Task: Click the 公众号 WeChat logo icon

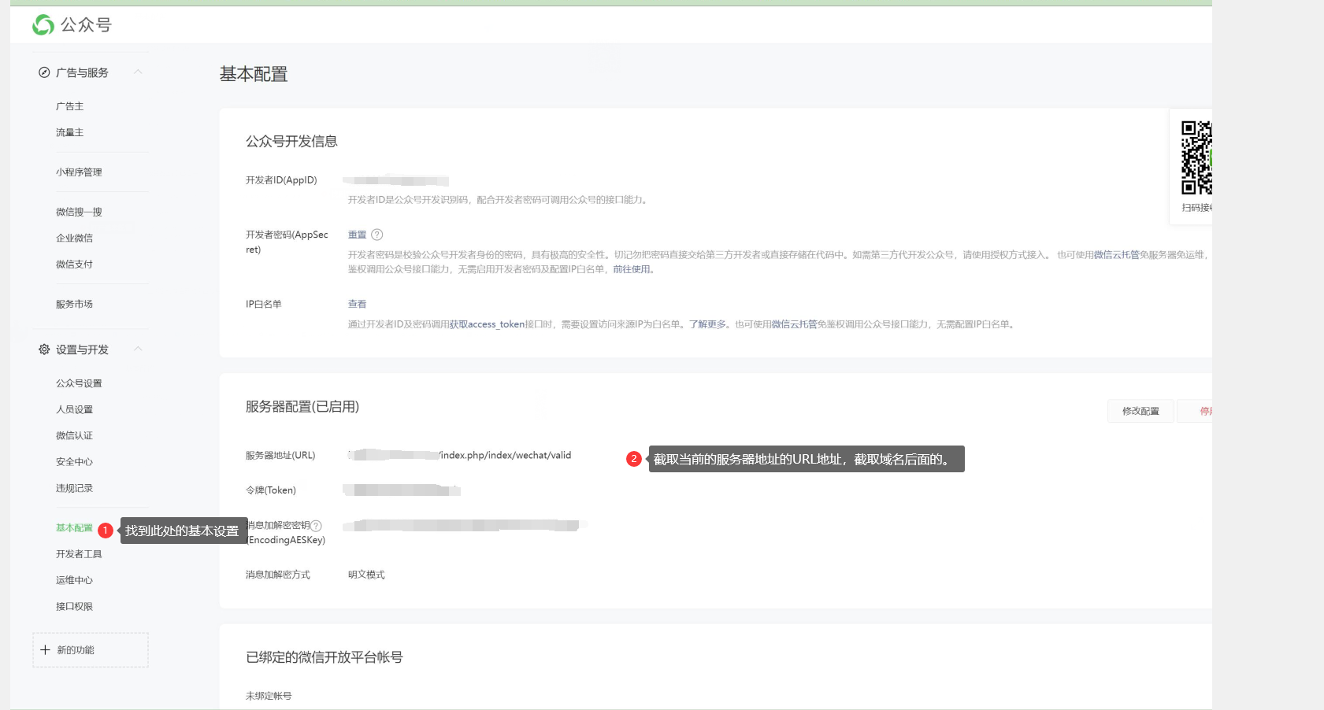Action: tap(43, 25)
